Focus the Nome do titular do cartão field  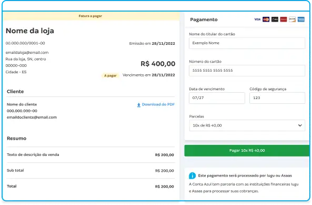(247, 43)
